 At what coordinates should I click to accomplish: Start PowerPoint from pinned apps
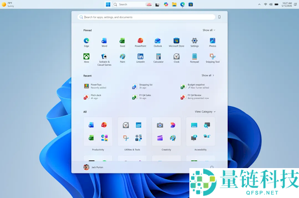pyautogui.click(x=141, y=42)
